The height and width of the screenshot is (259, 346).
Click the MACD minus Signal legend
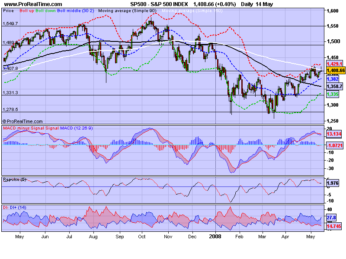24,128
